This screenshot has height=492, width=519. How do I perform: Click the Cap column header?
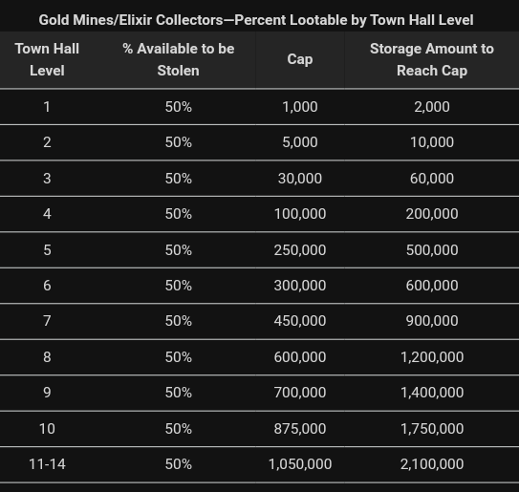pos(300,59)
